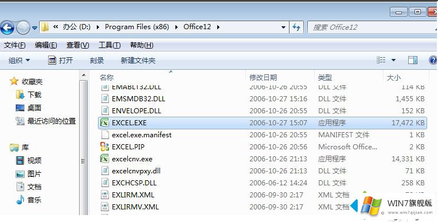The height and width of the screenshot is (222, 438).
Task: Click the Microsoft Office... type cell
Action: [348, 146]
